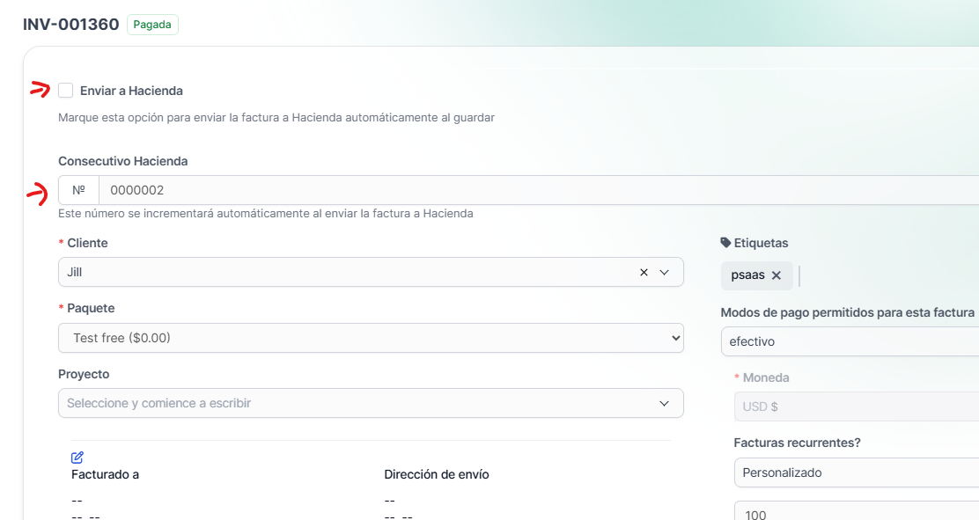Clear the Jill selection in Cliente

tap(644, 273)
